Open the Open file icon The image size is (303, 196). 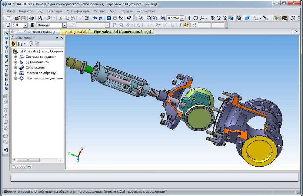click(x=17, y=18)
